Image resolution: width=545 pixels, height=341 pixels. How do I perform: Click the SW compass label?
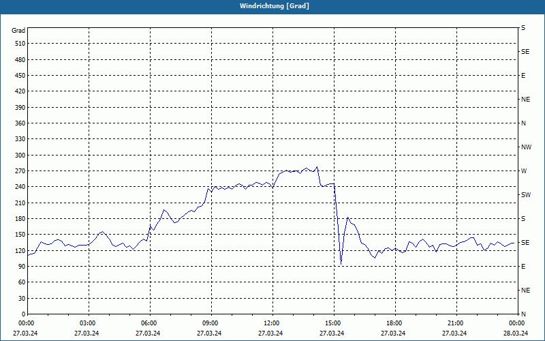click(526, 195)
